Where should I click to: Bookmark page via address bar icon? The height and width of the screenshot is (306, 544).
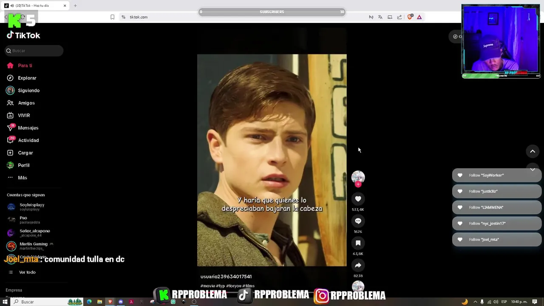(x=112, y=17)
